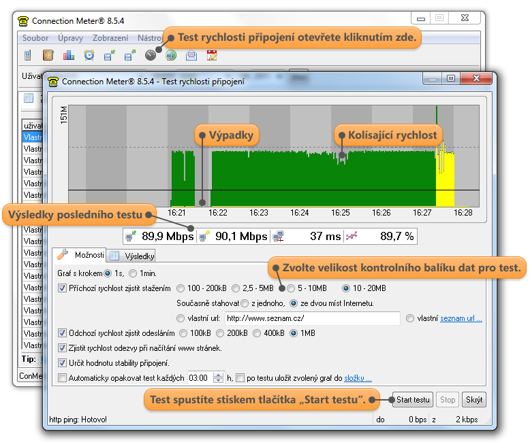Click the export data floppy icon

pos(130,55)
